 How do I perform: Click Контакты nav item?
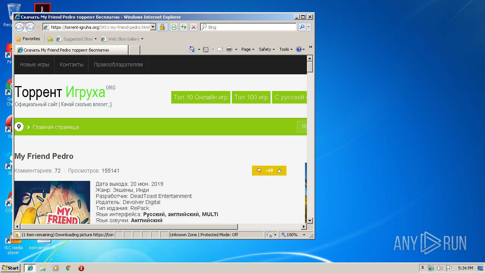click(72, 64)
